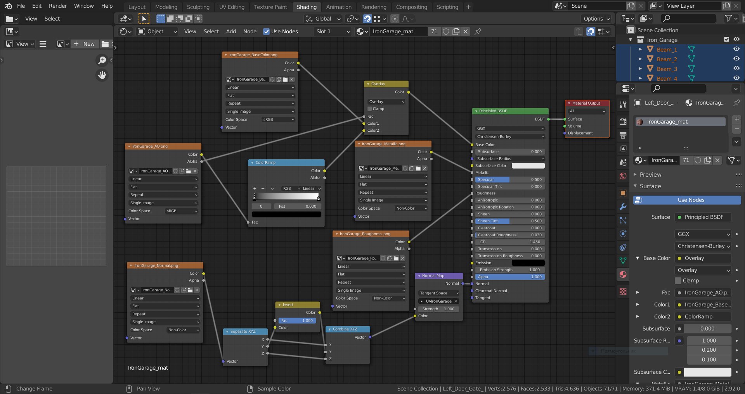This screenshot has width=745, height=394.
Task: Switch to the Texture Paint workspace tab
Action: tap(270, 7)
